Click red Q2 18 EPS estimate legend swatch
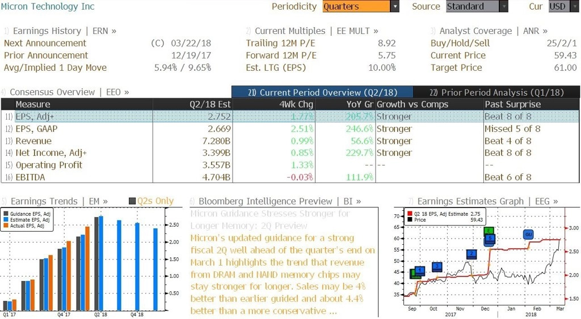 click(410, 214)
